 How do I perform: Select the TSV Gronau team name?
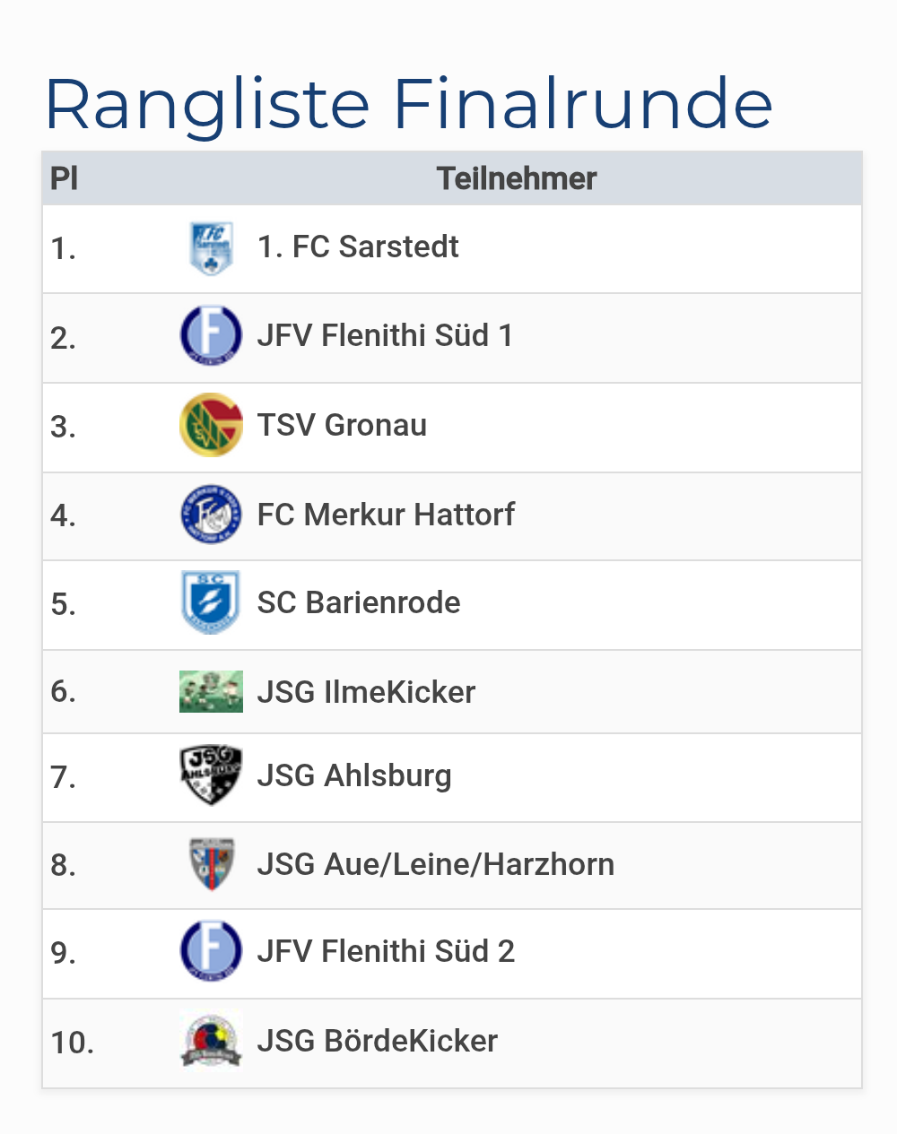point(342,425)
